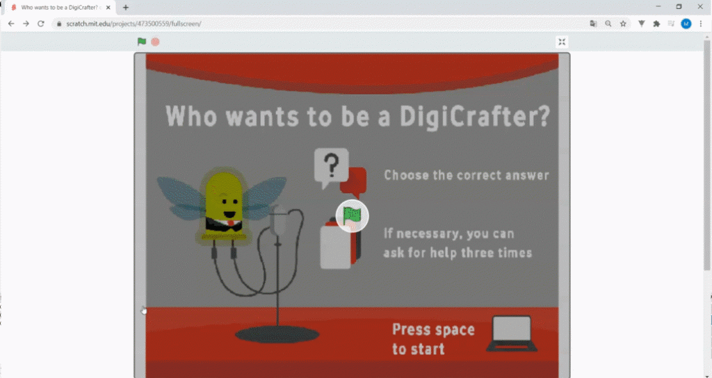This screenshot has width=712, height=378.
Task: Select the 'Who wants to be a DigiCrafter?' tab
Action: tap(59, 7)
